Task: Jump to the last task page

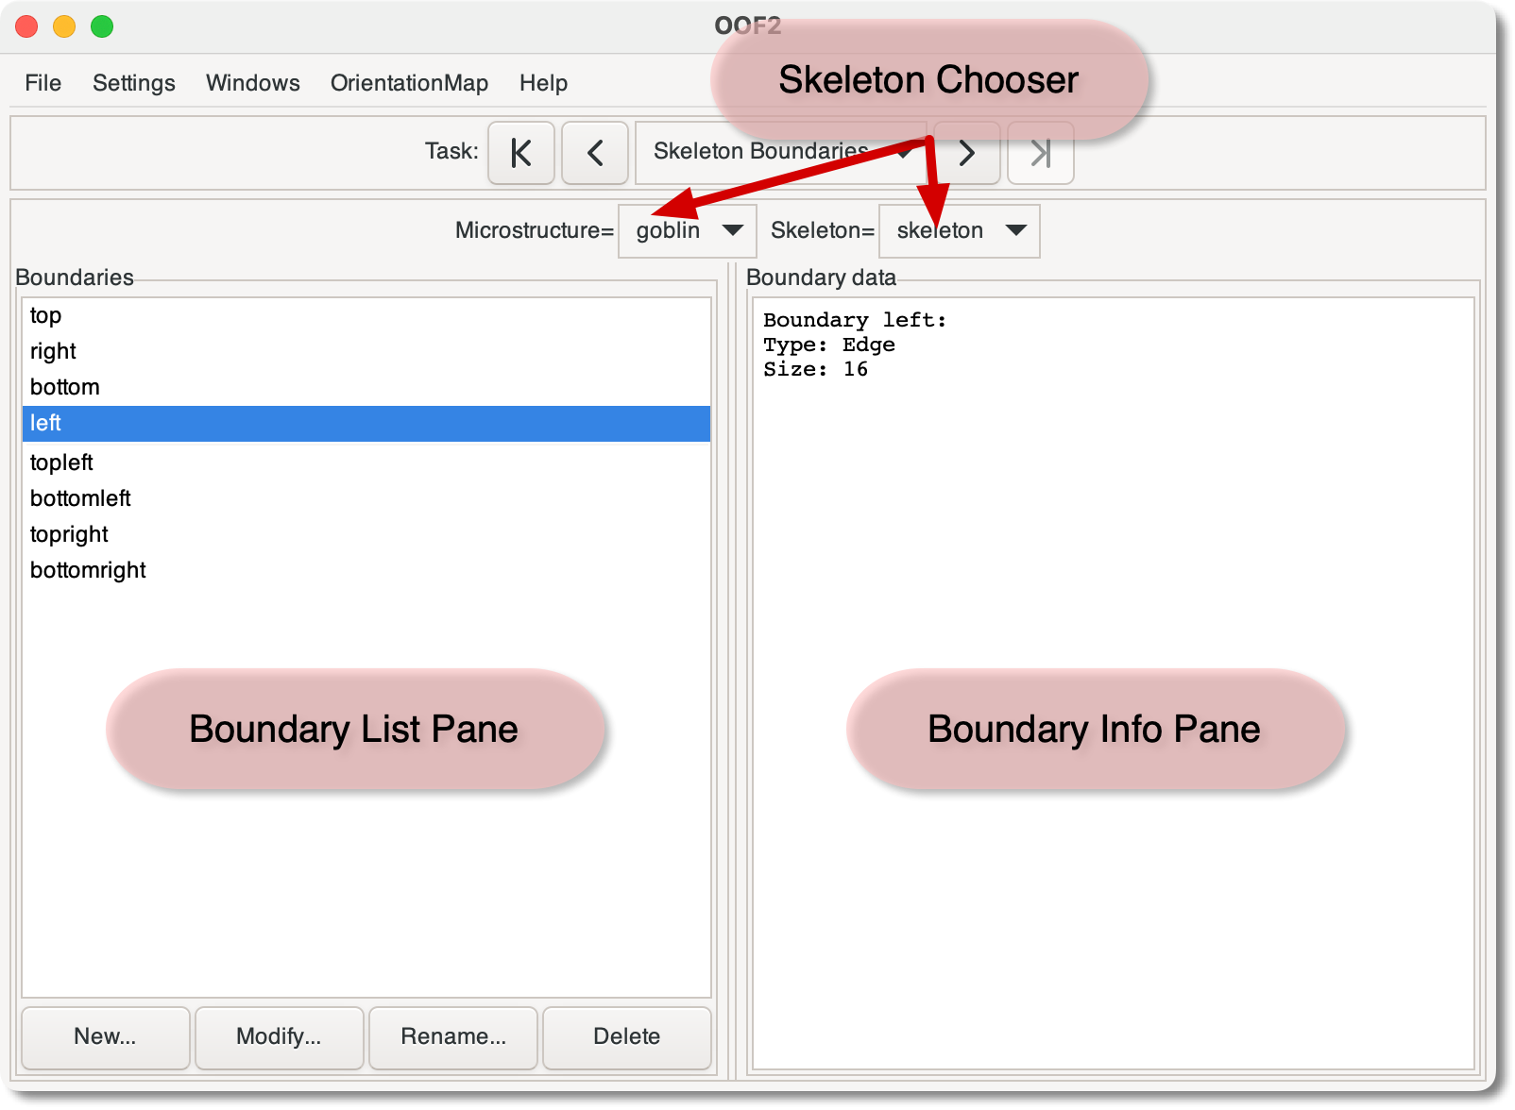Action: pyautogui.click(x=1040, y=153)
